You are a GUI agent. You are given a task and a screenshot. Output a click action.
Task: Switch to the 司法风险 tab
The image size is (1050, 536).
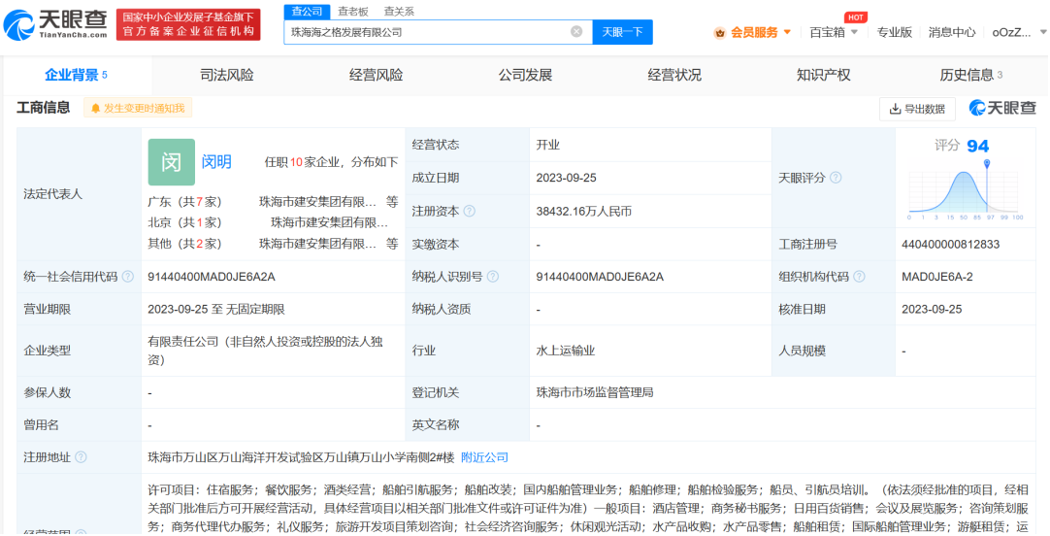(x=227, y=75)
